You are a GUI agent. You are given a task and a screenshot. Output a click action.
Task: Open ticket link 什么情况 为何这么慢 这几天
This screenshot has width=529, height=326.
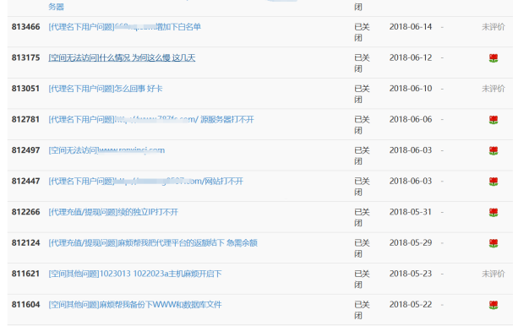pyautogui.click(x=122, y=58)
